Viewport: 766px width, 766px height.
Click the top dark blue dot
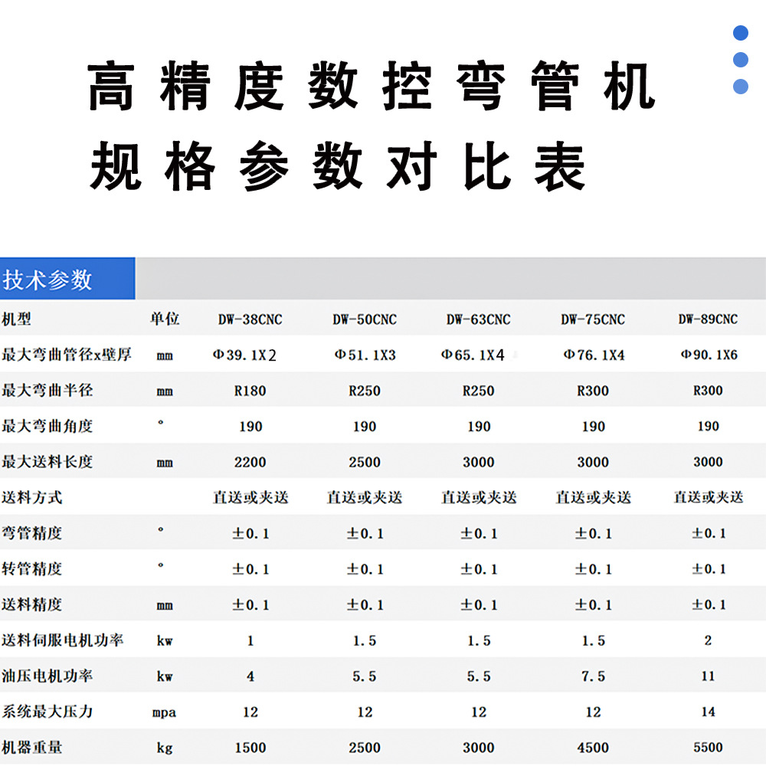(x=741, y=33)
